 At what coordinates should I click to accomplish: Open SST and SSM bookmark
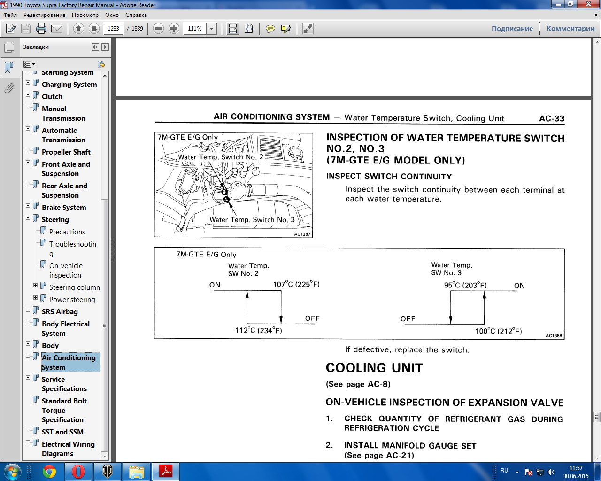pos(62,432)
